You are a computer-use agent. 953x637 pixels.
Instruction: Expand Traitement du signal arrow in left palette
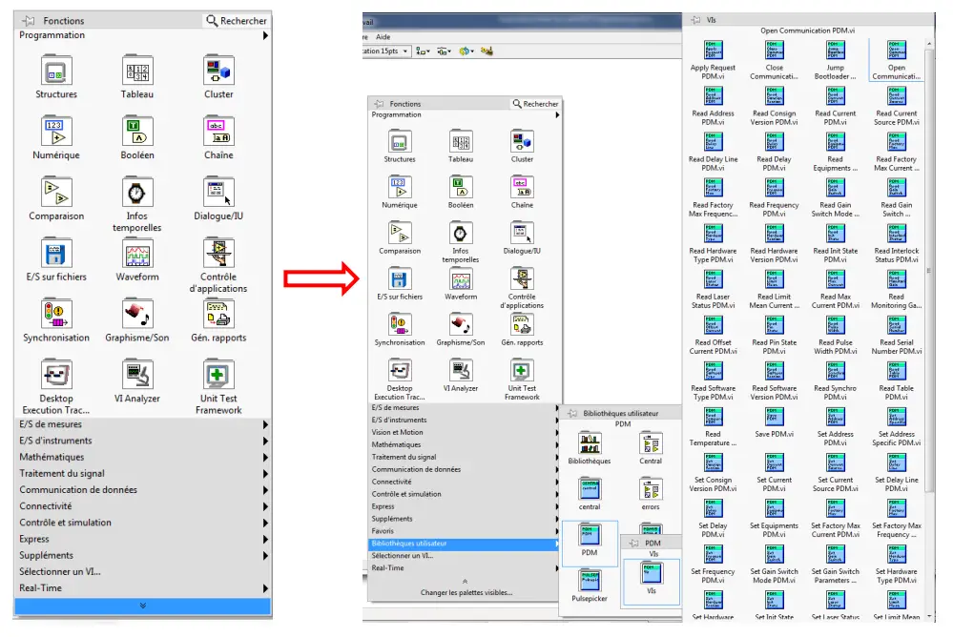[265, 474]
